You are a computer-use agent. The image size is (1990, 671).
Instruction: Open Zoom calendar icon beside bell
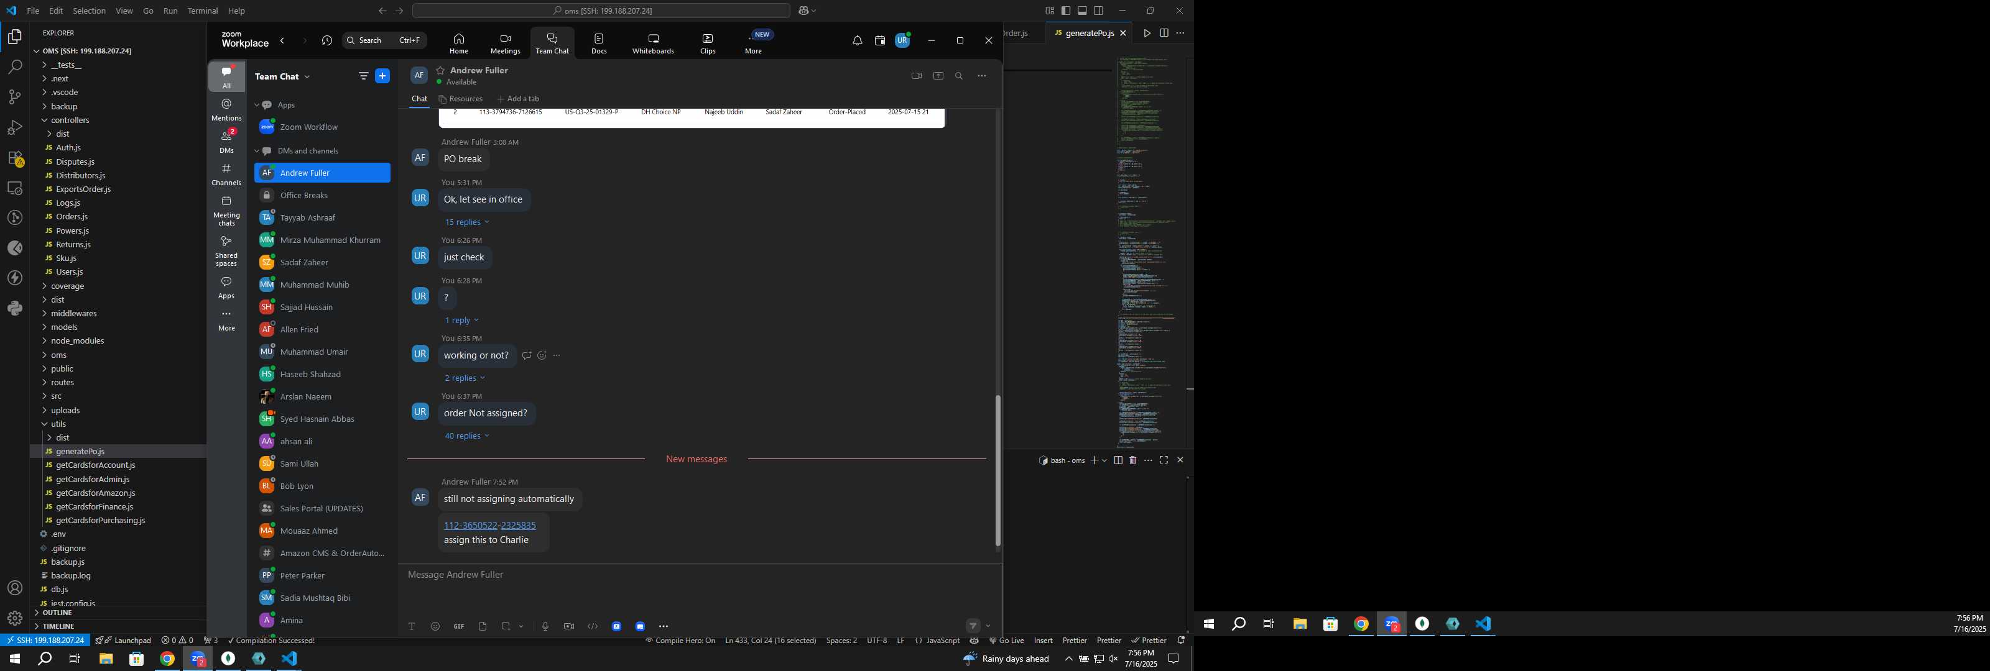point(879,41)
